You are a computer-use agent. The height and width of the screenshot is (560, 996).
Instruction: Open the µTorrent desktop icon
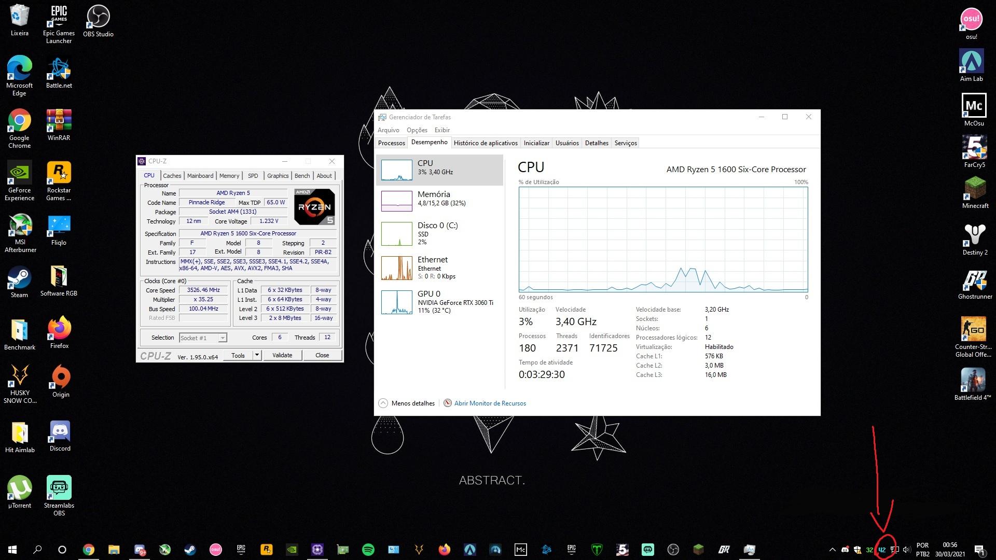click(20, 491)
